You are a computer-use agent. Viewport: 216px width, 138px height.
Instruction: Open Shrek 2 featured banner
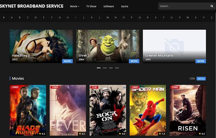[x=108, y=46]
